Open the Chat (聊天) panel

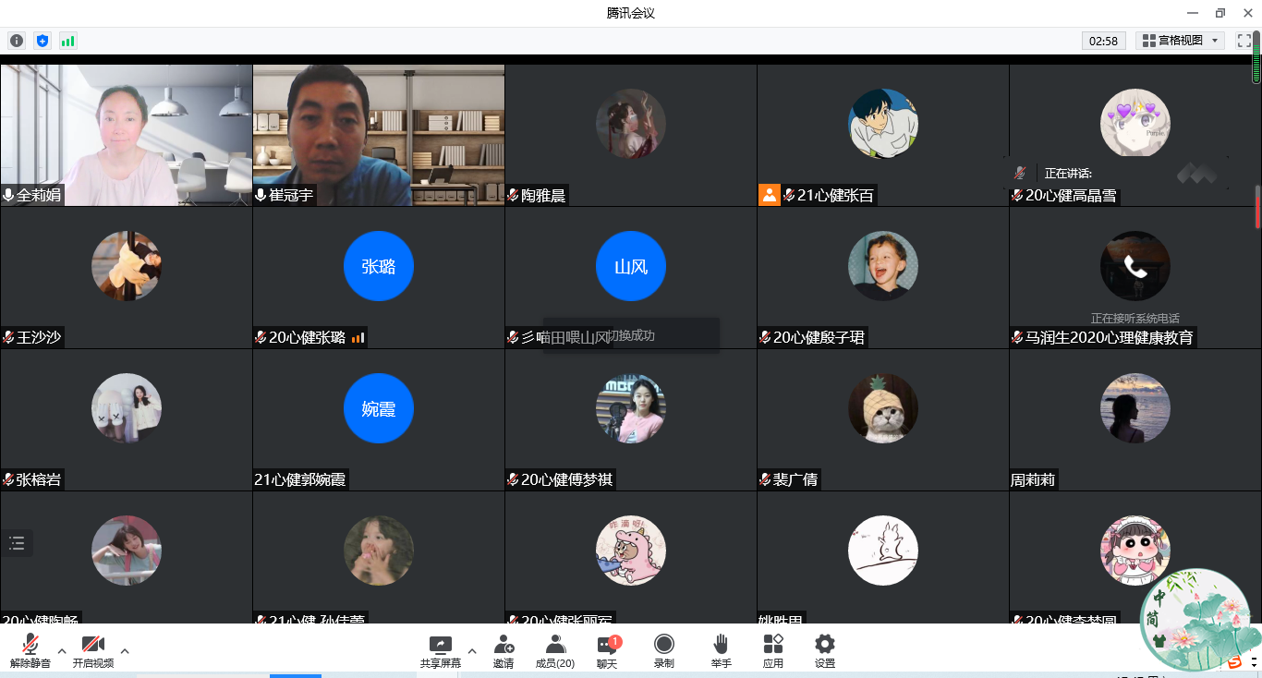607,650
